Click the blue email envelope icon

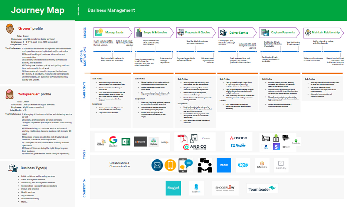[x=157, y=165]
